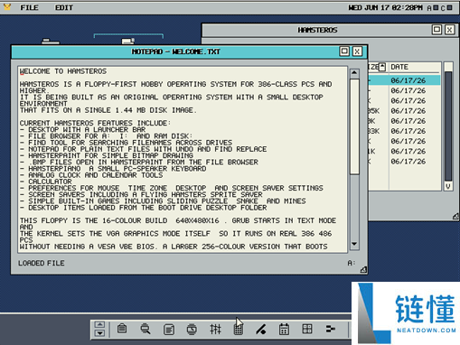The height and width of the screenshot is (345, 460).
Task: Open the file browser launcher icon
Action: 122,329
